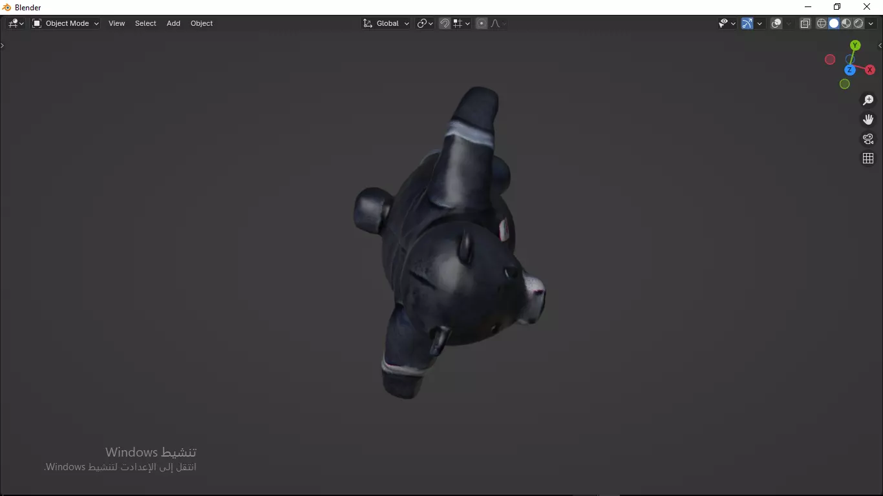The width and height of the screenshot is (883, 496).
Task: Restore down the Blender window
Action: pos(837,7)
